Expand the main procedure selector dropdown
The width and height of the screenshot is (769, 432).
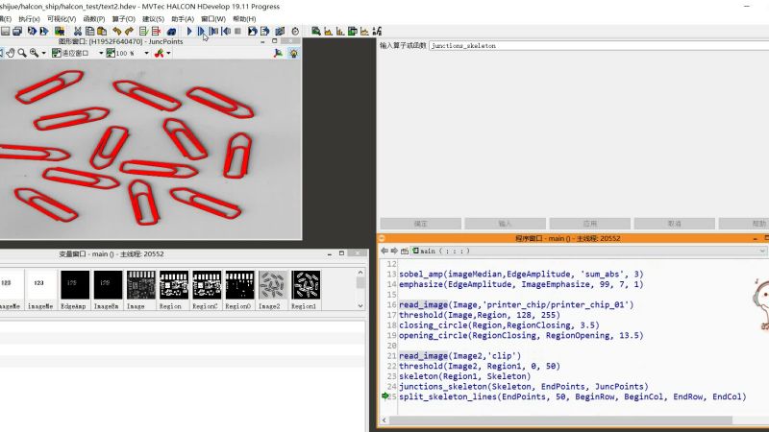762,251
